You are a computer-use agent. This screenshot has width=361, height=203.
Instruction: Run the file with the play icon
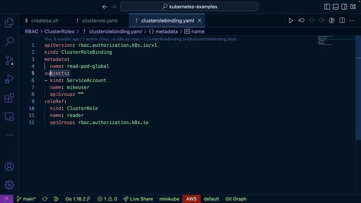click(x=291, y=20)
